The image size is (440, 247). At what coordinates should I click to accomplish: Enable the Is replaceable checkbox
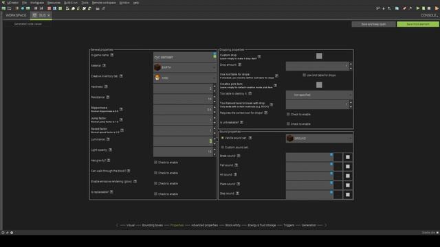click(155, 193)
